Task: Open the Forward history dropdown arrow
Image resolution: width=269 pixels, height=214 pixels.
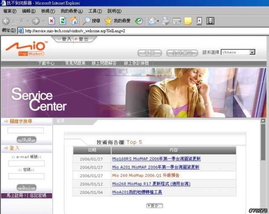Action: [x=44, y=21]
